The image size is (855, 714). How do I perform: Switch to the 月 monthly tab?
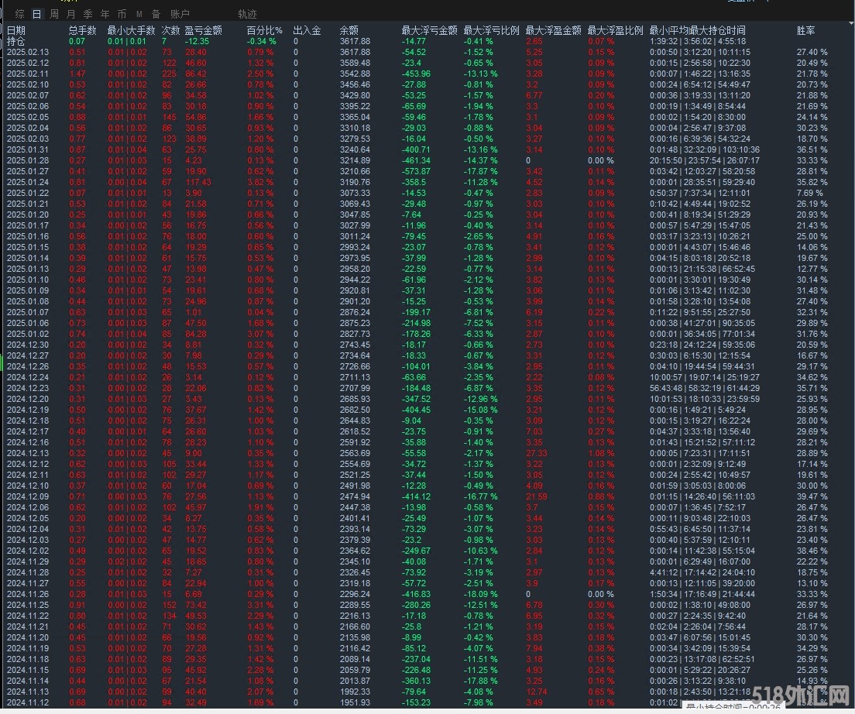click(x=71, y=14)
